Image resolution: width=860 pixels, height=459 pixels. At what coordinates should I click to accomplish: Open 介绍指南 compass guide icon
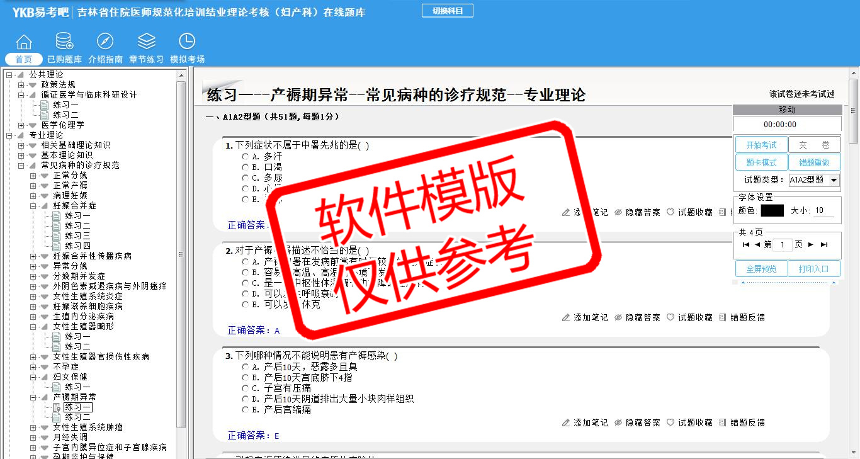tap(105, 42)
